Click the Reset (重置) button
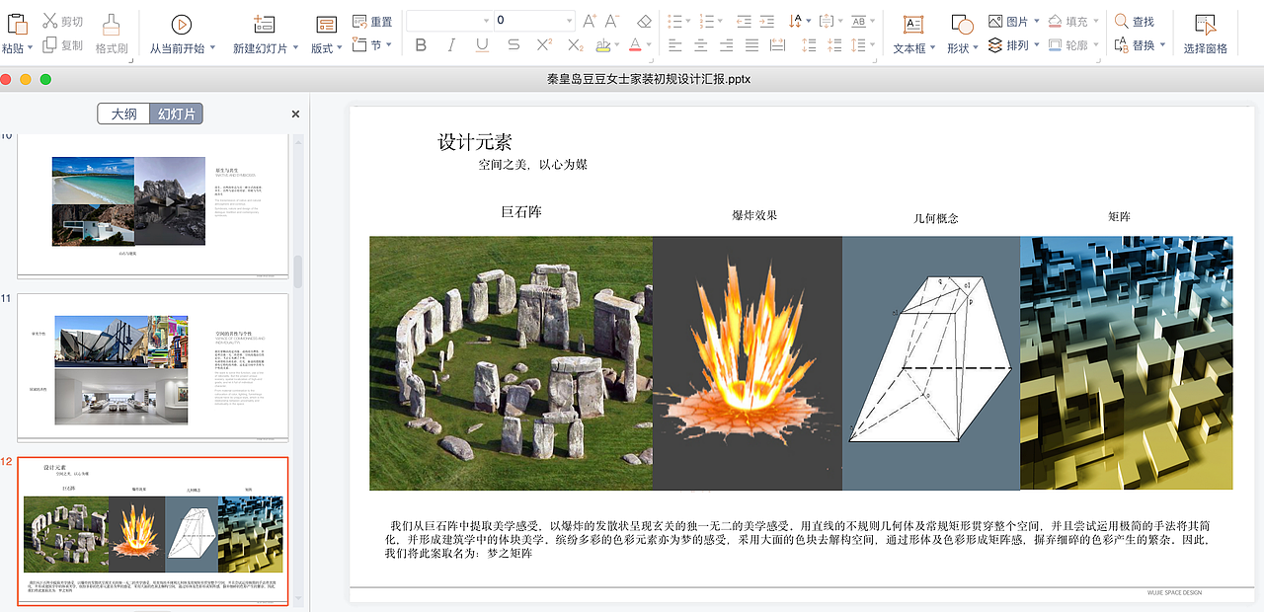Viewport: 1264px width, 612px height. (x=372, y=21)
